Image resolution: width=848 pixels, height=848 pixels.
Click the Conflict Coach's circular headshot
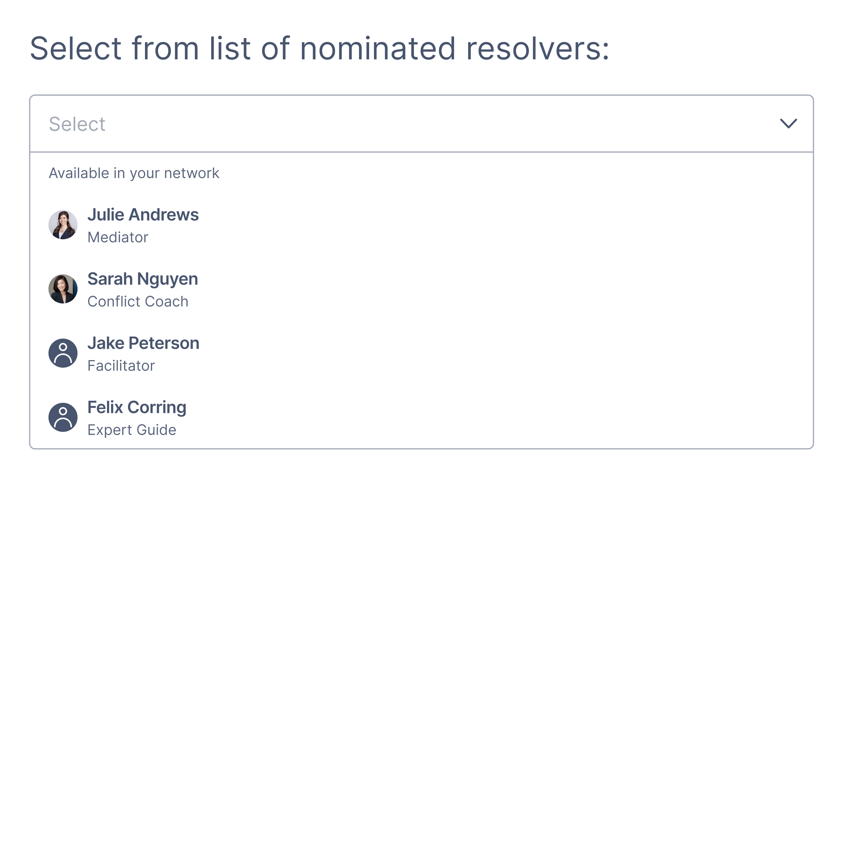[63, 289]
